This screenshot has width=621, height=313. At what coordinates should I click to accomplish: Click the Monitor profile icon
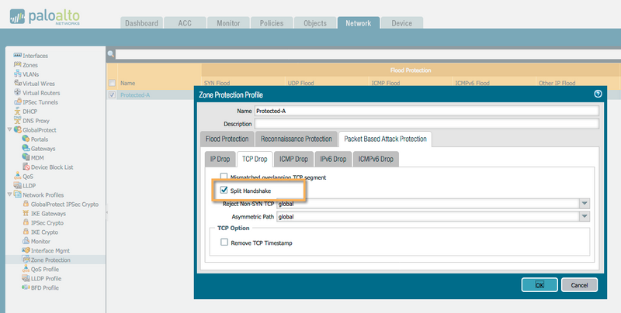tap(26, 241)
